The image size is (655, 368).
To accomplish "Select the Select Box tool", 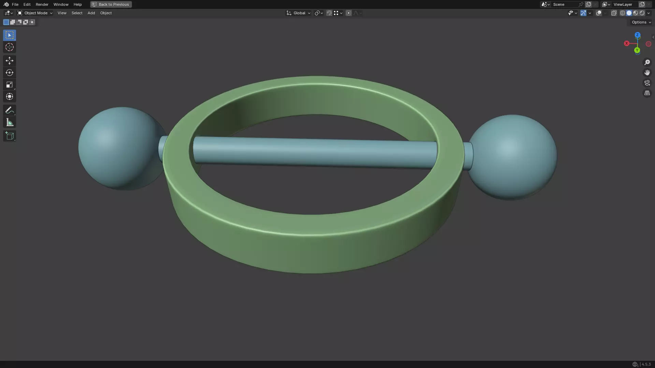I will (10, 35).
